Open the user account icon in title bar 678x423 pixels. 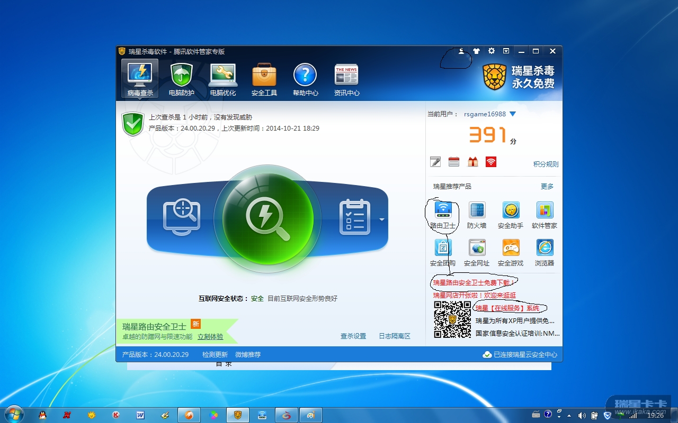461,51
